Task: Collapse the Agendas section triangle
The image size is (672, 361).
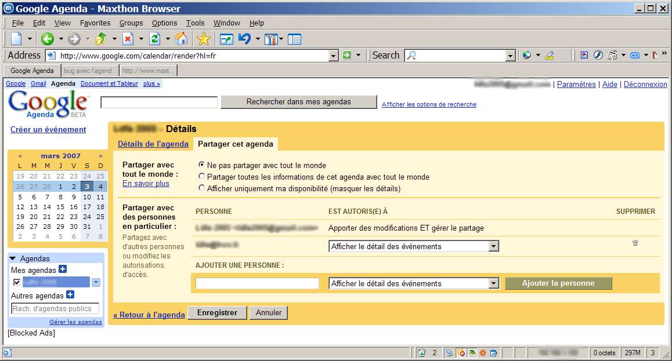Action: [x=13, y=258]
